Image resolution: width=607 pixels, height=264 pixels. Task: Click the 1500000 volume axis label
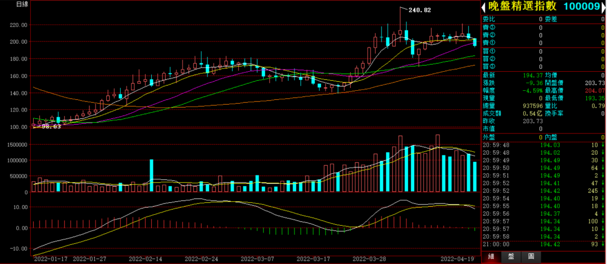[16, 145]
